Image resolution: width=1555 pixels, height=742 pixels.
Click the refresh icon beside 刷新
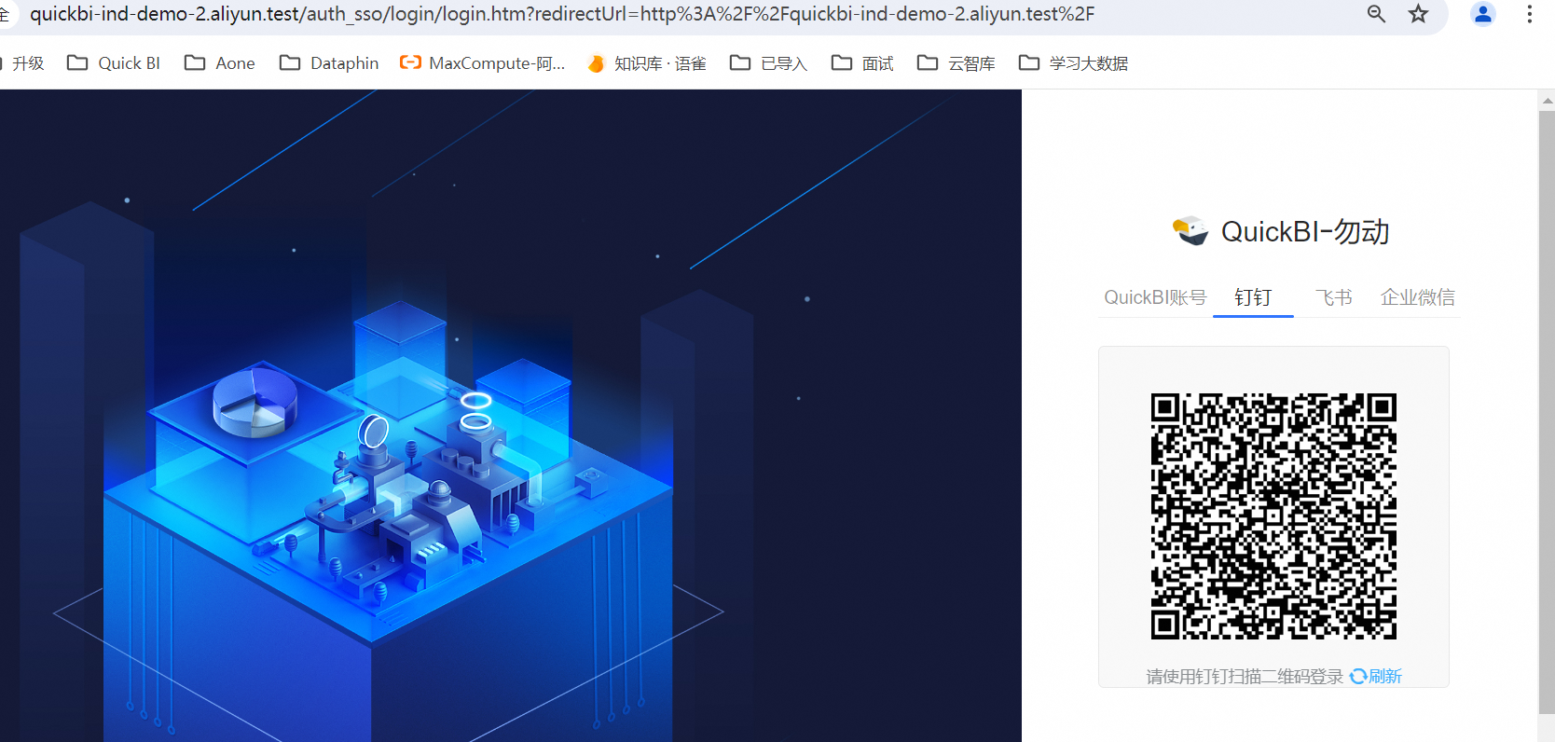pyautogui.click(x=1358, y=677)
